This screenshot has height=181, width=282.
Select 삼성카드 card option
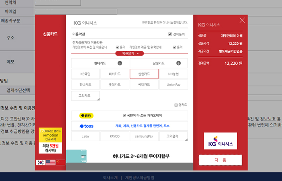pos(159,63)
